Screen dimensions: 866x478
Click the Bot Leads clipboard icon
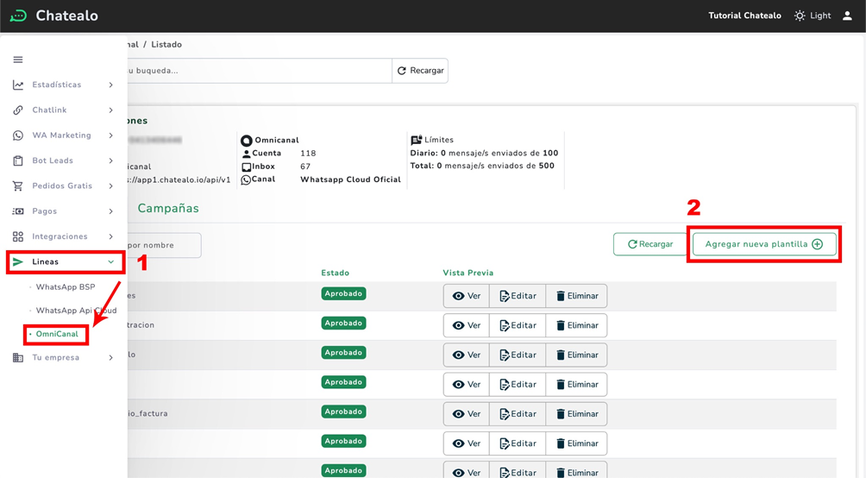pyautogui.click(x=18, y=160)
